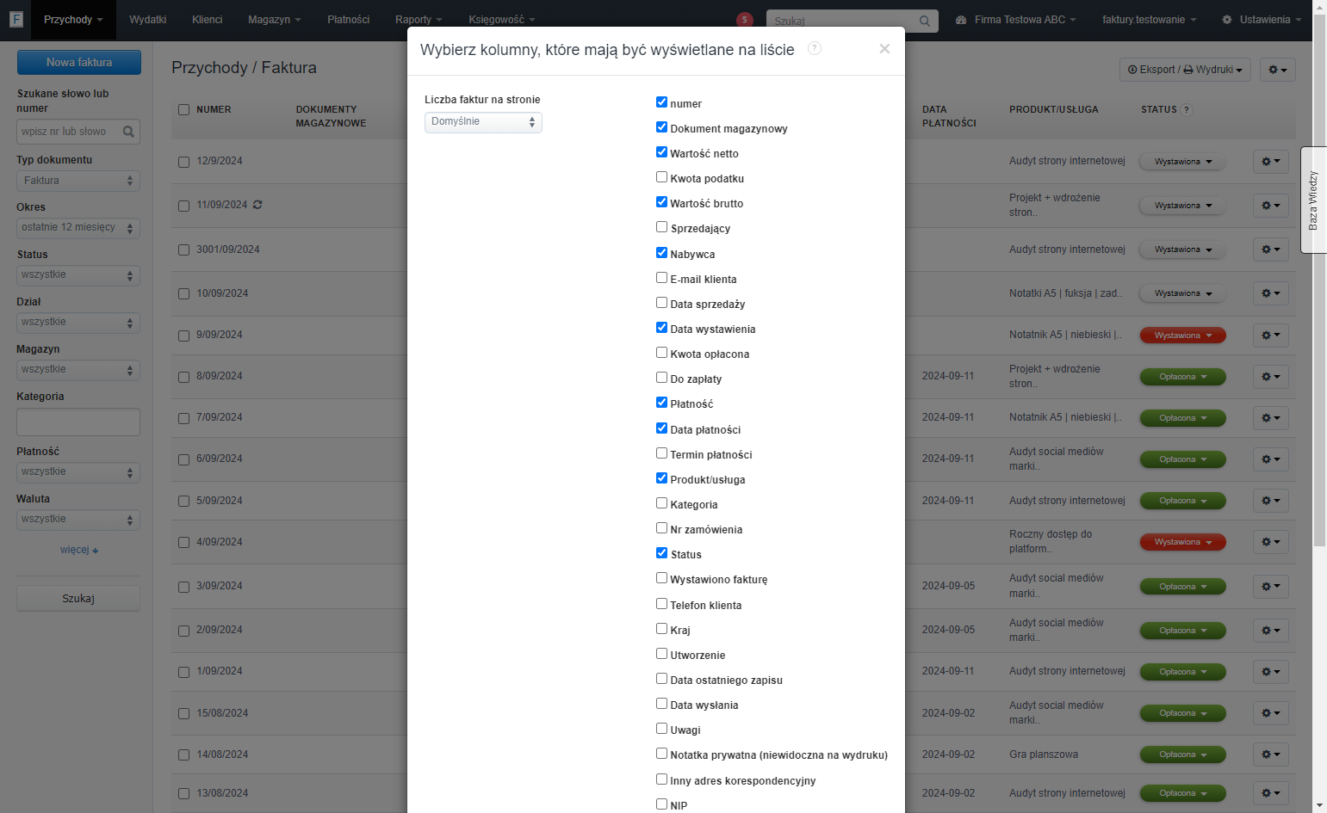Open the gear menu above the list
Image resolution: width=1327 pixels, height=813 pixels.
[x=1277, y=70]
